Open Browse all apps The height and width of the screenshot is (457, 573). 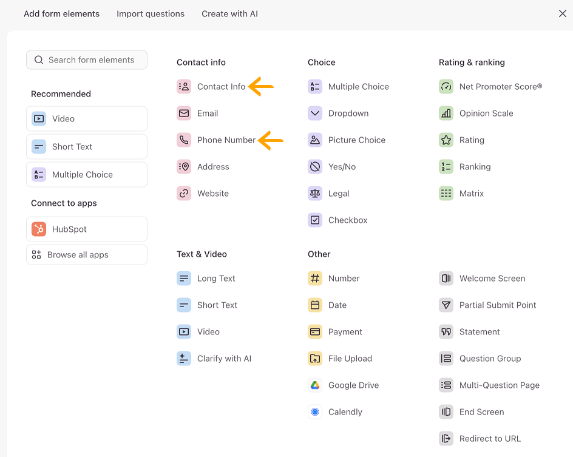[x=87, y=255]
